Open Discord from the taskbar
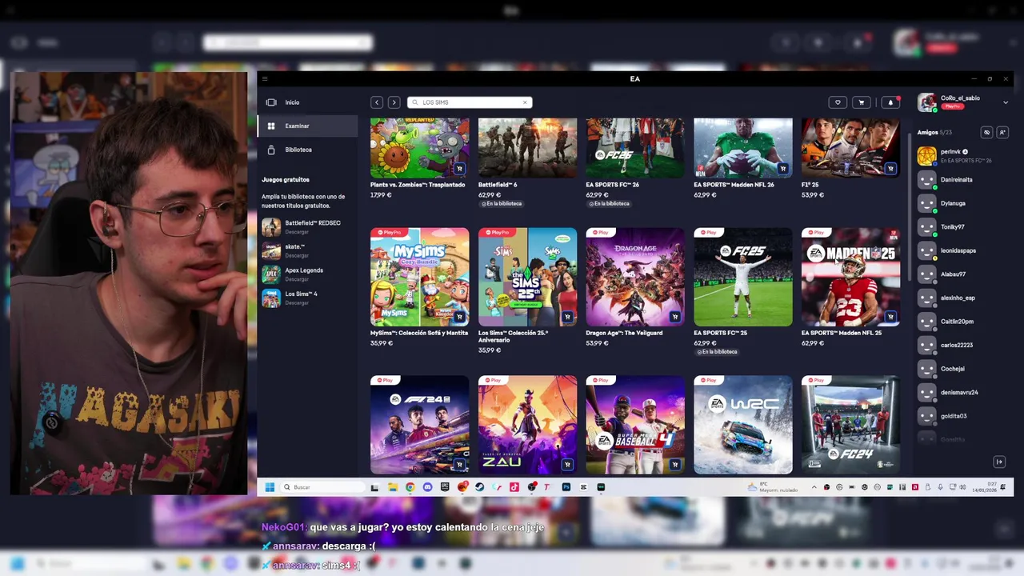1024x576 pixels. pyautogui.click(x=427, y=487)
